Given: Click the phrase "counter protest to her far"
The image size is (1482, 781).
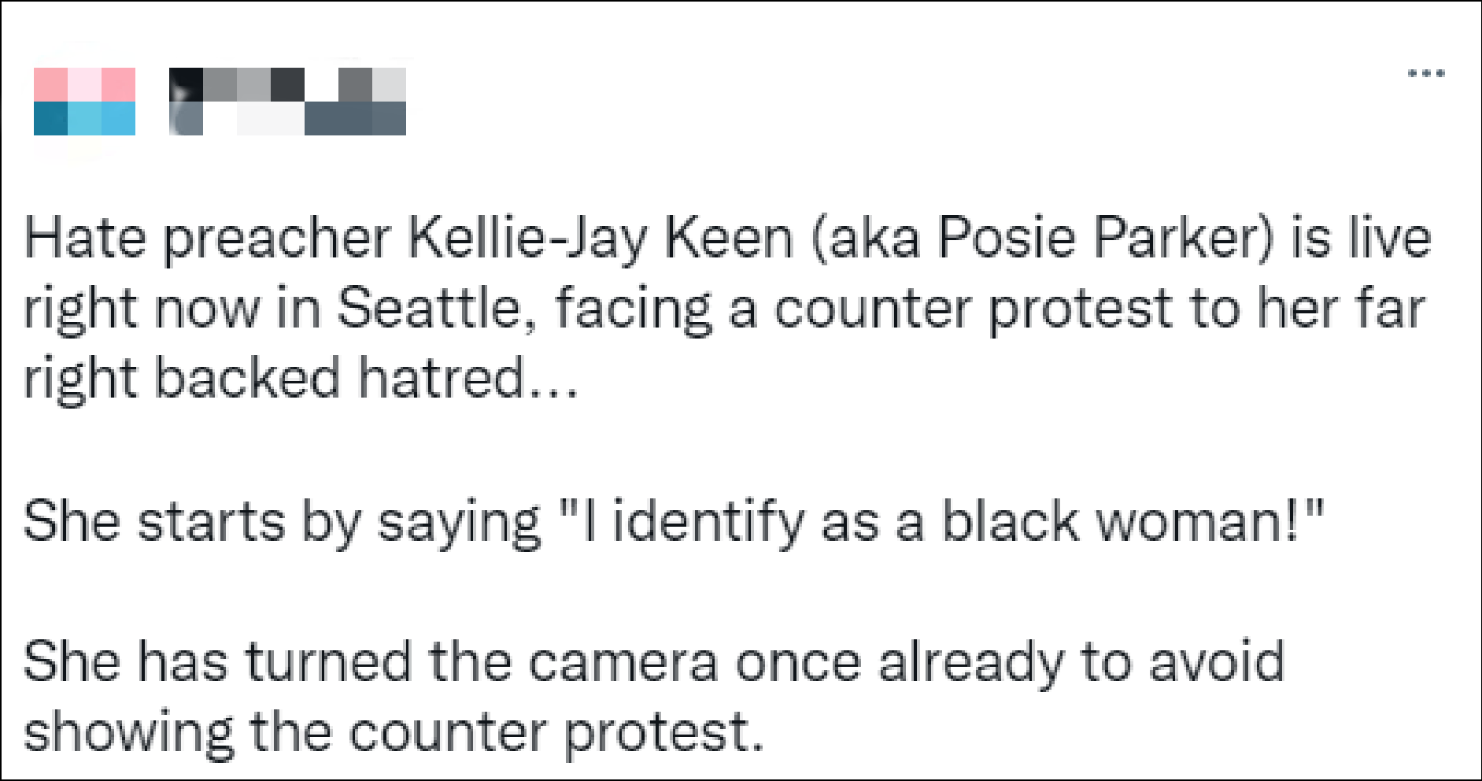Looking at the screenshot, I should (x=1099, y=308).
